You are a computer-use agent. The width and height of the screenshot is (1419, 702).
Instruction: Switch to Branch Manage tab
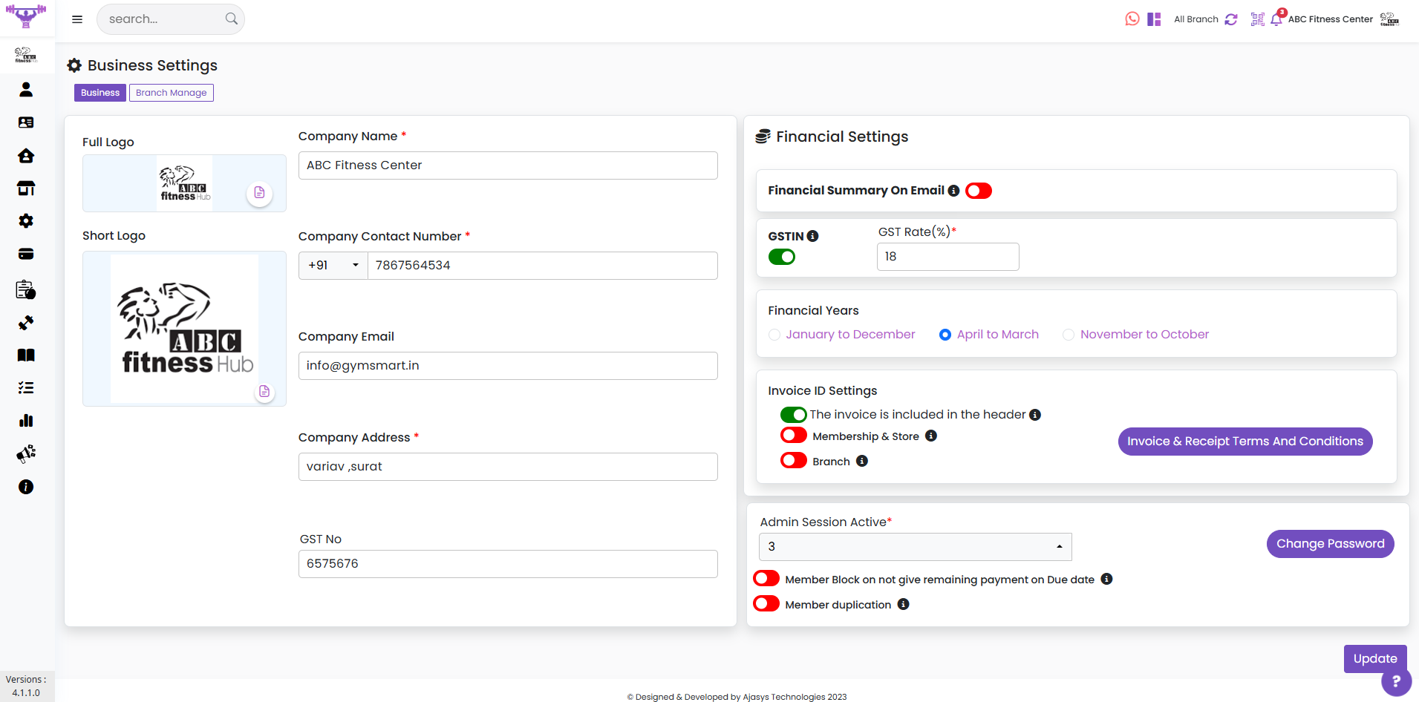[171, 93]
